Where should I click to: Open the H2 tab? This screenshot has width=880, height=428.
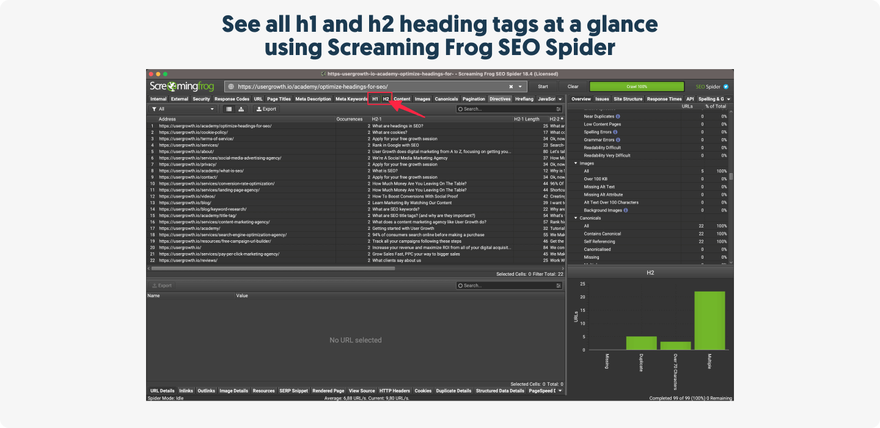386,99
